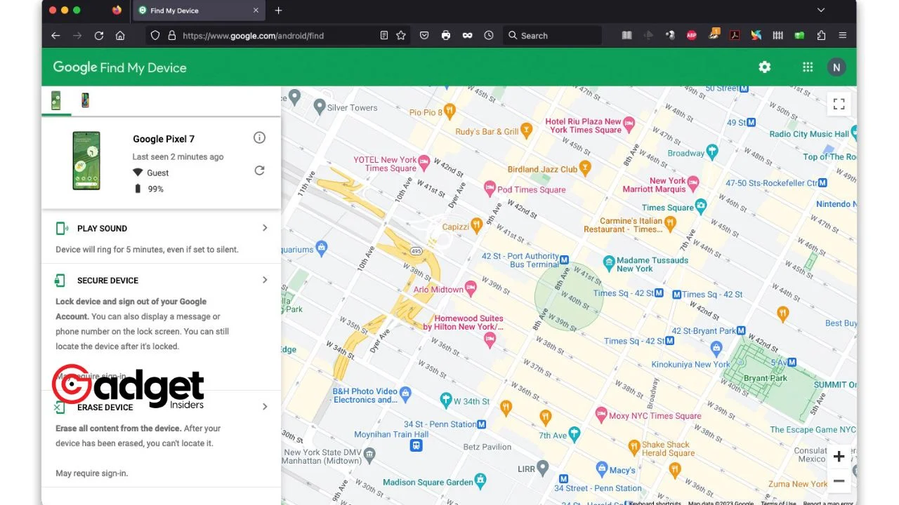Click the Silver Towers map marker
899x505 pixels.
[x=320, y=107]
